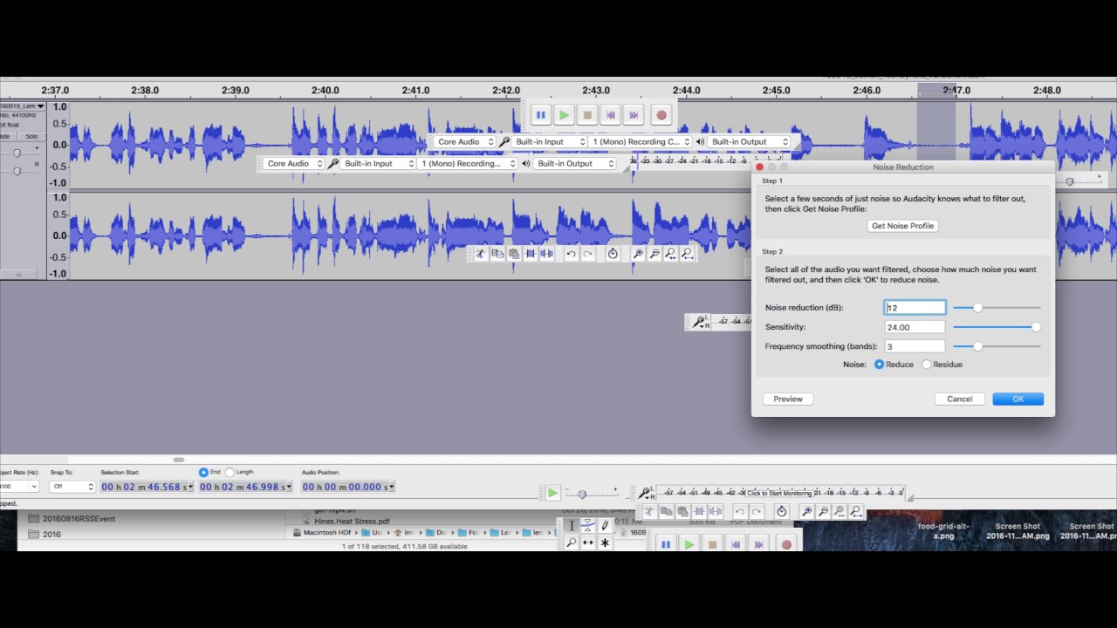
Task: Click the Get Noise Profile button
Action: click(902, 226)
